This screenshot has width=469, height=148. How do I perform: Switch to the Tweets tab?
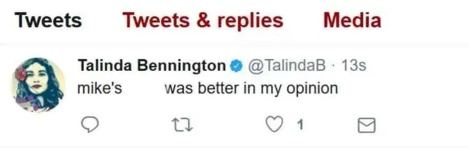pyautogui.click(x=49, y=20)
